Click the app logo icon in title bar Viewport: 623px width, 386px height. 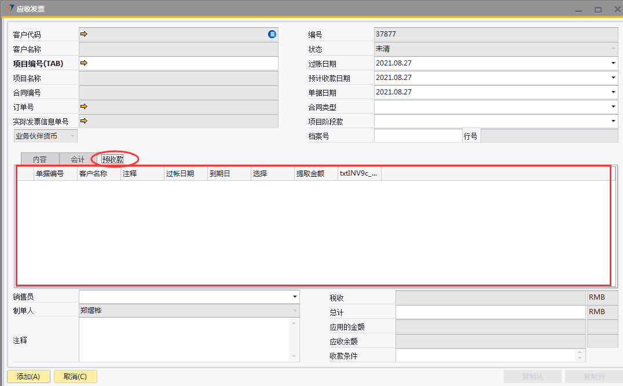tap(9, 9)
